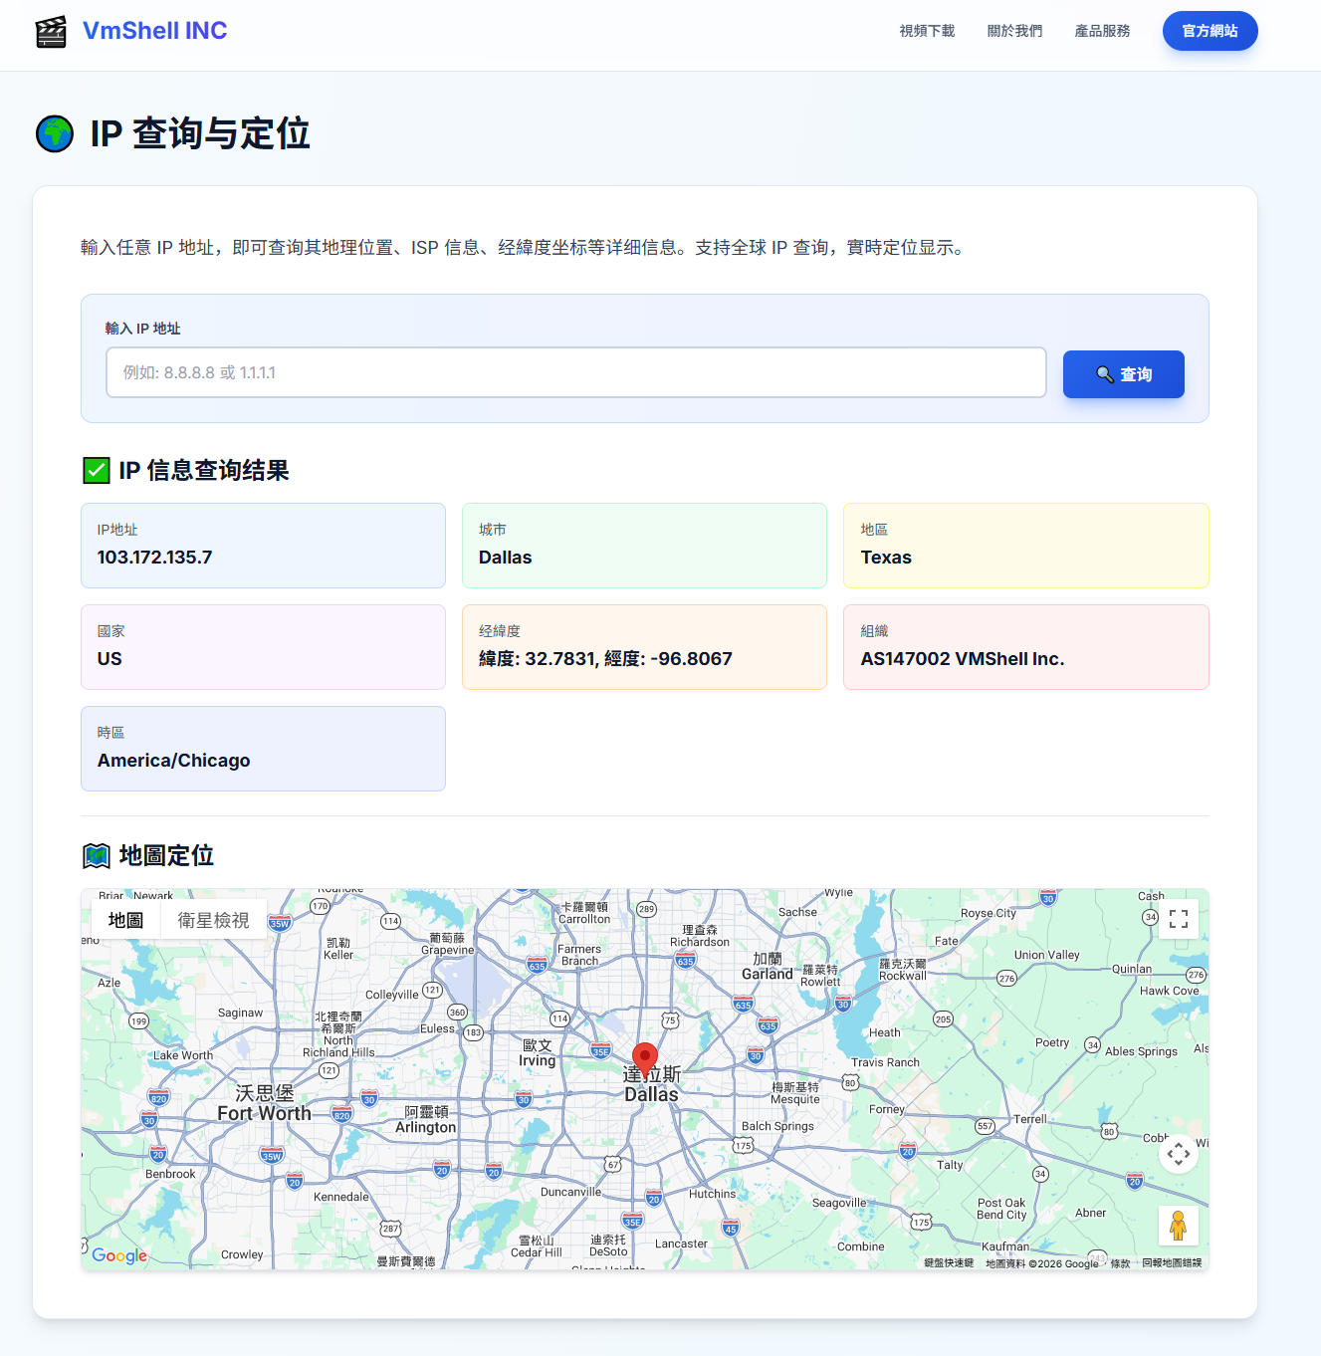
Task: Open 視頻下載 in the navigation bar
Action: click(927, 31)
